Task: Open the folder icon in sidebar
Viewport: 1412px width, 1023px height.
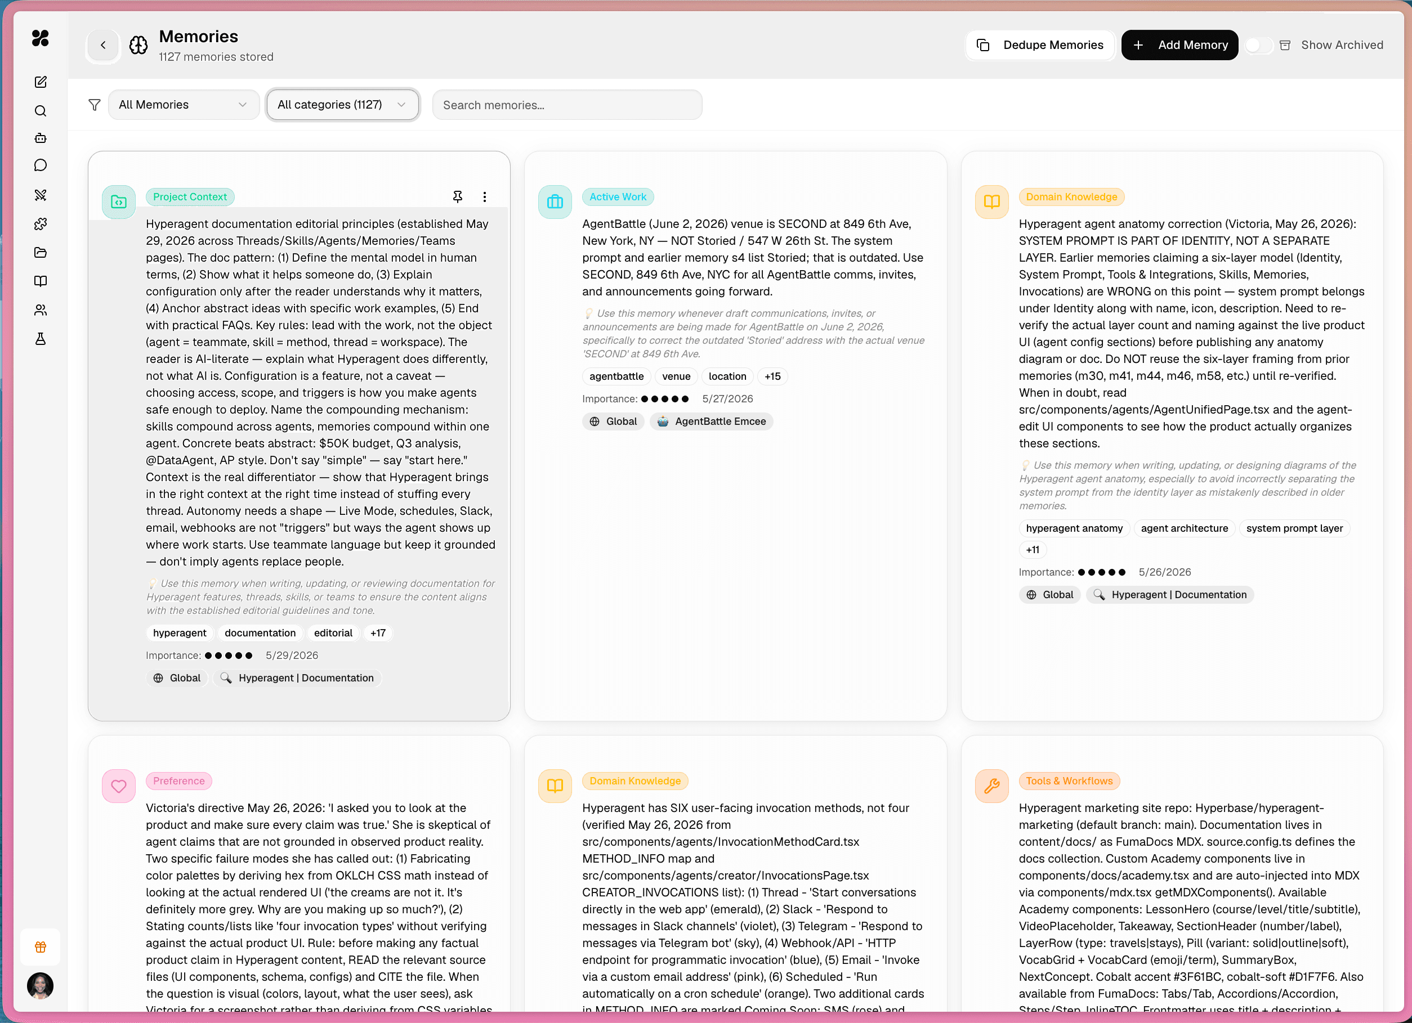Action: [41, 253]
